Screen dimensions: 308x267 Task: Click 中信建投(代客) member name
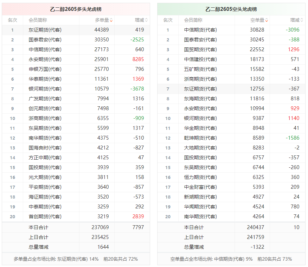coord(200,59)
